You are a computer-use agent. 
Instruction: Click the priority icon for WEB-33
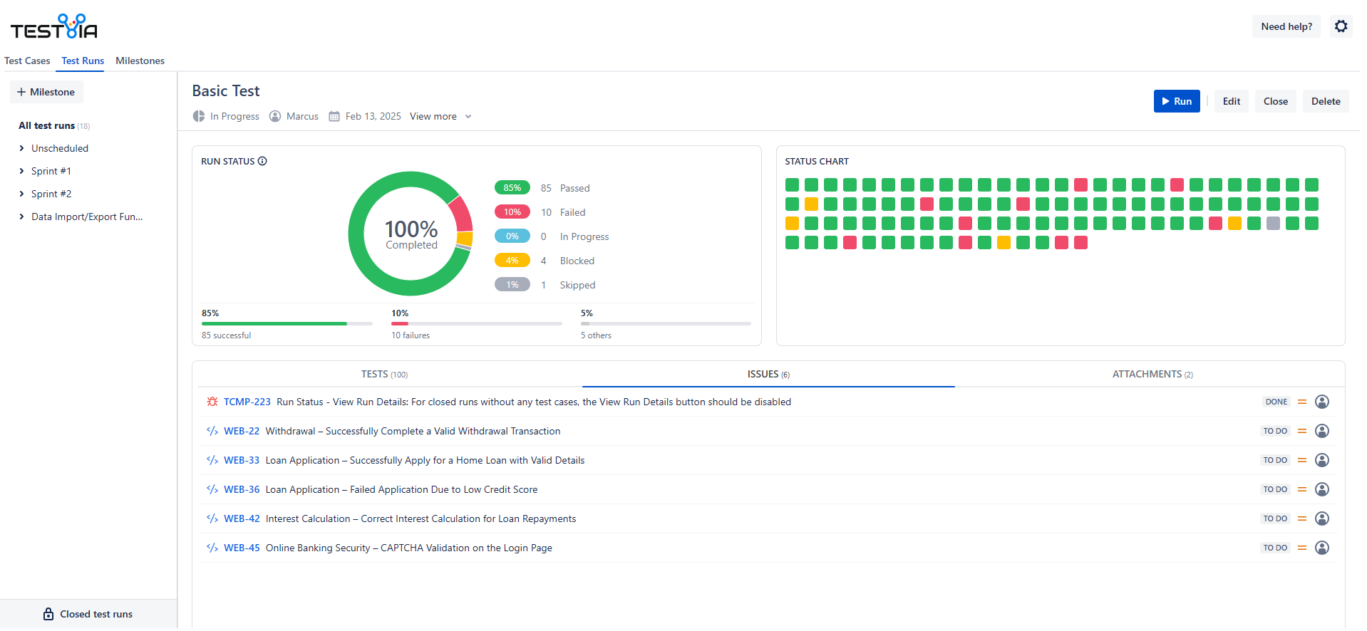click(x=1301, y=460)
